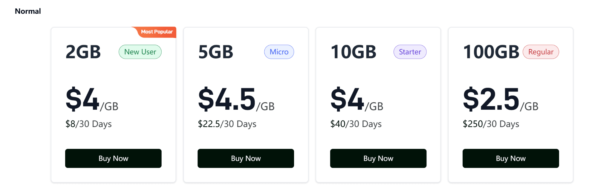
Task: Click the $40/30 Days total
Action: (x=356, y=124)
